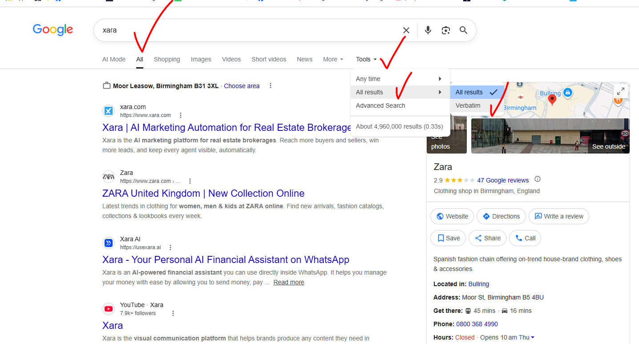
Task: Click Write a review button
Action: (559, 216)
